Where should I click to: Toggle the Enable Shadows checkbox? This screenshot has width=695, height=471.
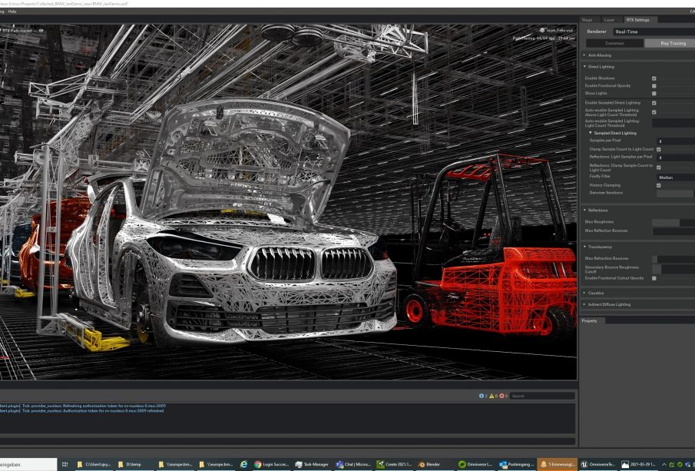pos(654,78)
